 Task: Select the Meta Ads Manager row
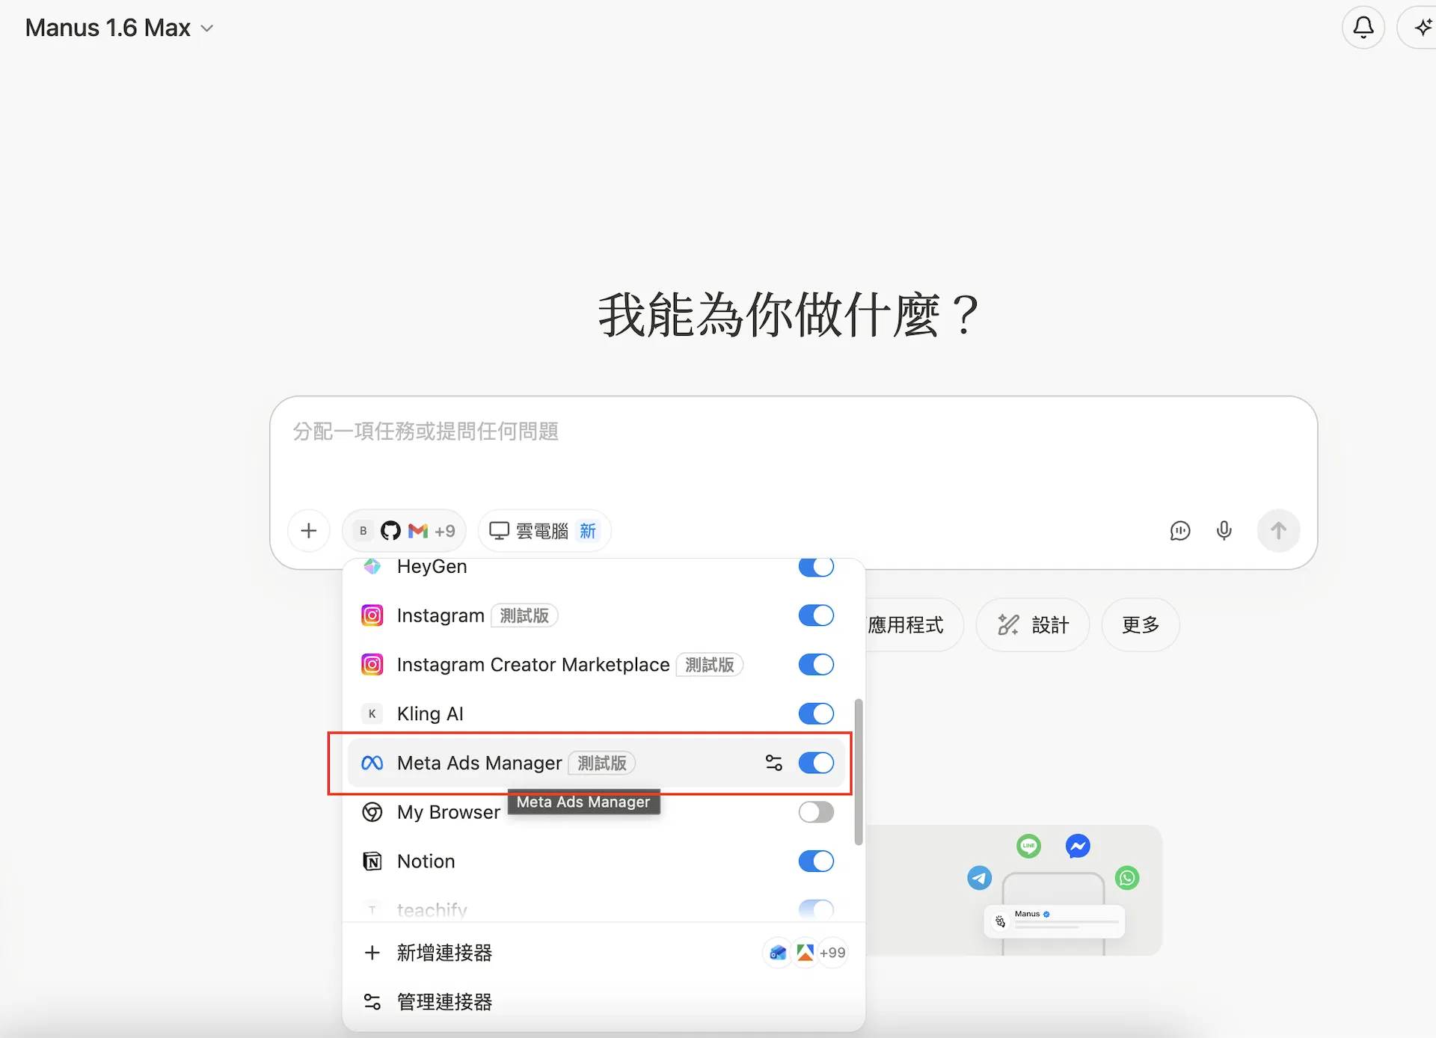point(597,763)
